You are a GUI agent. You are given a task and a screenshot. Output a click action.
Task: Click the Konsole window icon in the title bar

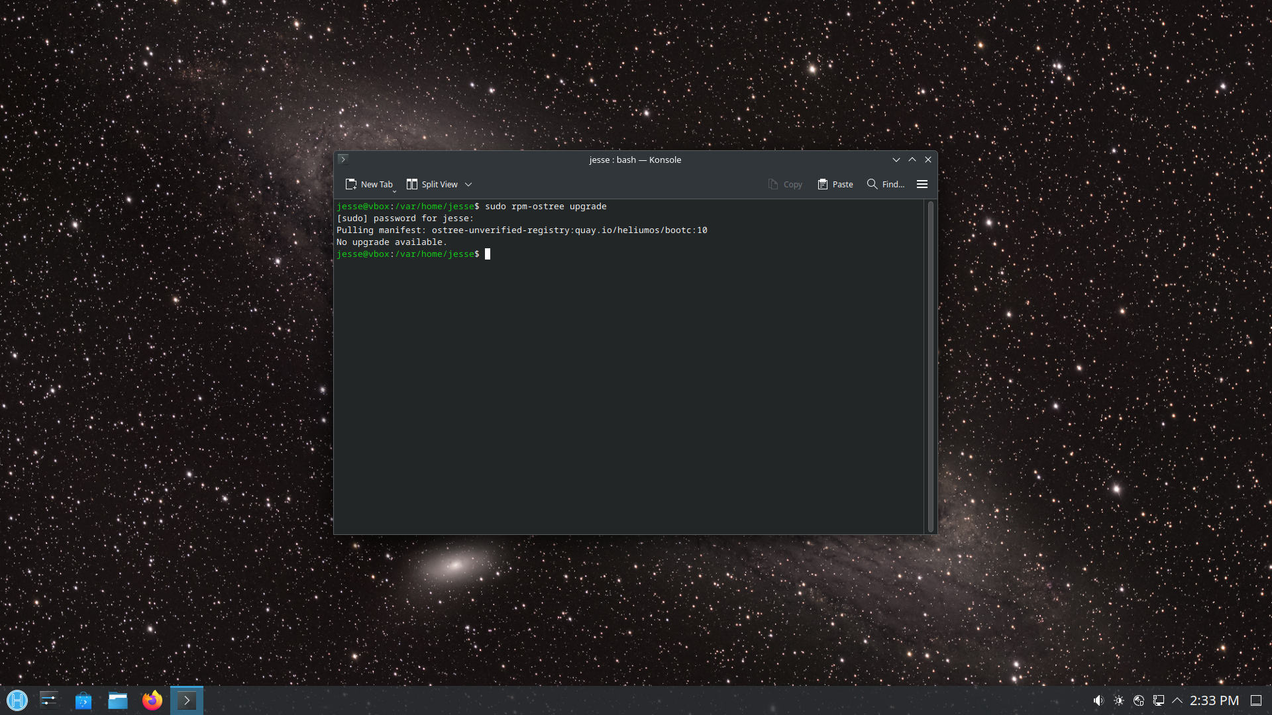click(x=343, y=160)
